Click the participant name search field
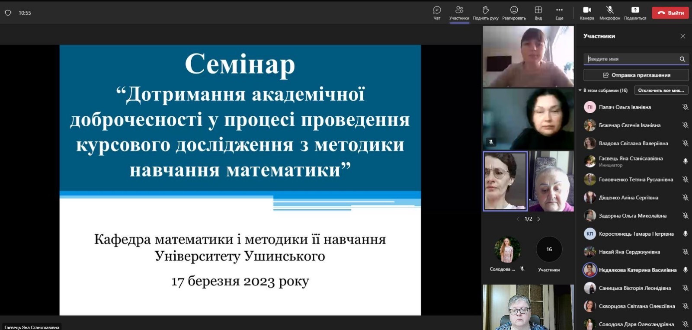This screenshot has width=692, height=330. [x=631, y=59]
